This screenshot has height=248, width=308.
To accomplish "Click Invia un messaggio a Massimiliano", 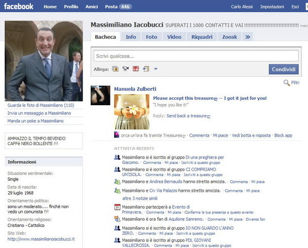I will pyautogui.click(x=39, y=113).
